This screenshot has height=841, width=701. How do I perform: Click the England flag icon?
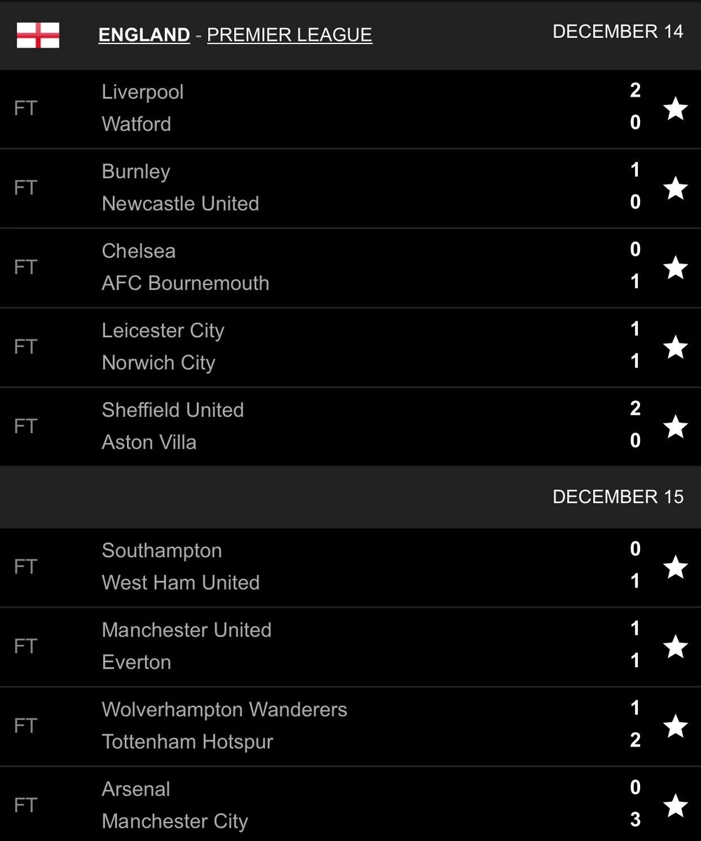pyautogui.click(x=38, y=35)
